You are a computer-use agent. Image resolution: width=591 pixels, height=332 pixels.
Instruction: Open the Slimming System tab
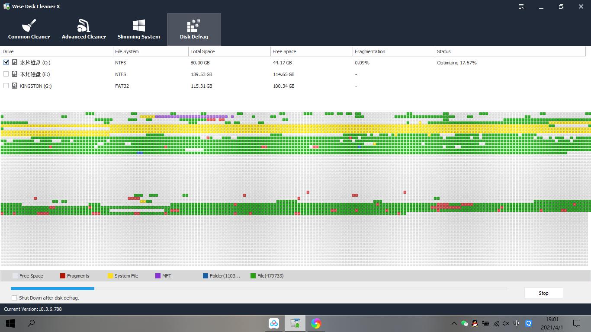click(x=139, y=29)
